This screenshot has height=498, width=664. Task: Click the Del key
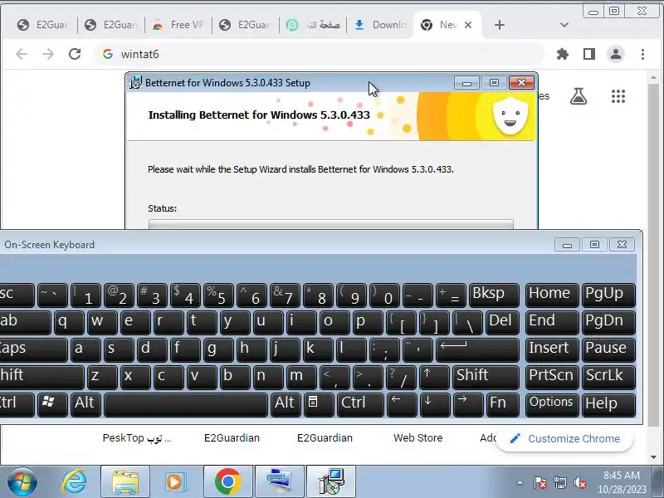tap(502, 323)
